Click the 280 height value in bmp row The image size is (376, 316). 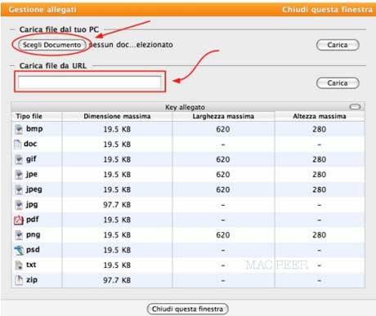click(319, 129)
